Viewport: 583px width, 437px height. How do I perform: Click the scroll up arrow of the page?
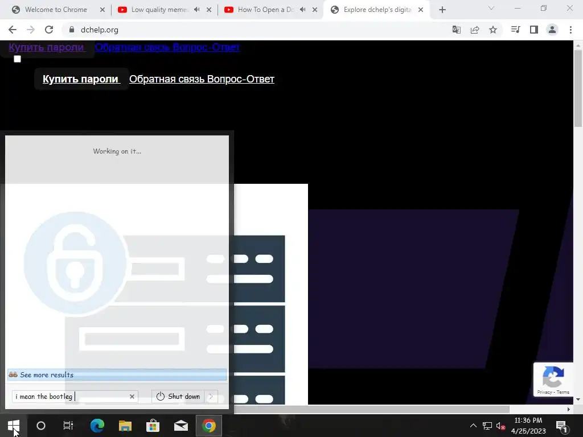pos(578,44)
